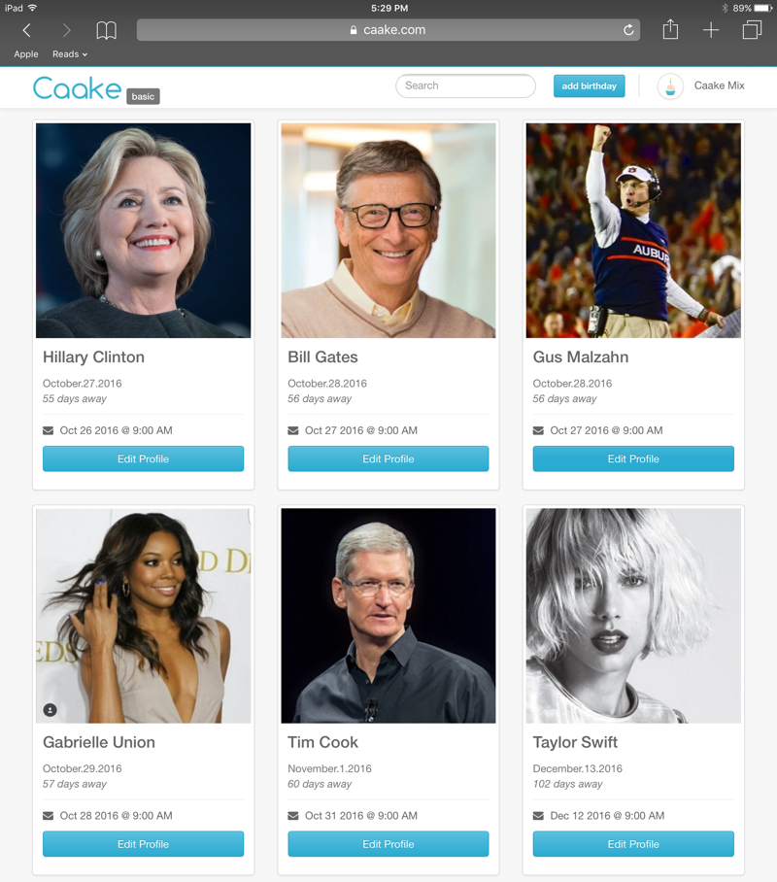Open the Caake Mix account menu
The image size is (777, 882).
(x=719, y=85)
